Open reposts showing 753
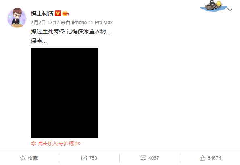The height and width of the screenshot is (165, 240). tap(89, 158)
